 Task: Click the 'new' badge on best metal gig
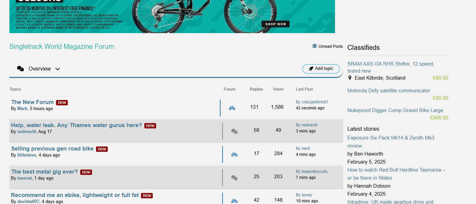point(86,172)
